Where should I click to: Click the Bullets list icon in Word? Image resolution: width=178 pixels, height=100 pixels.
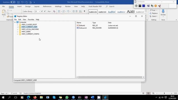59,11
